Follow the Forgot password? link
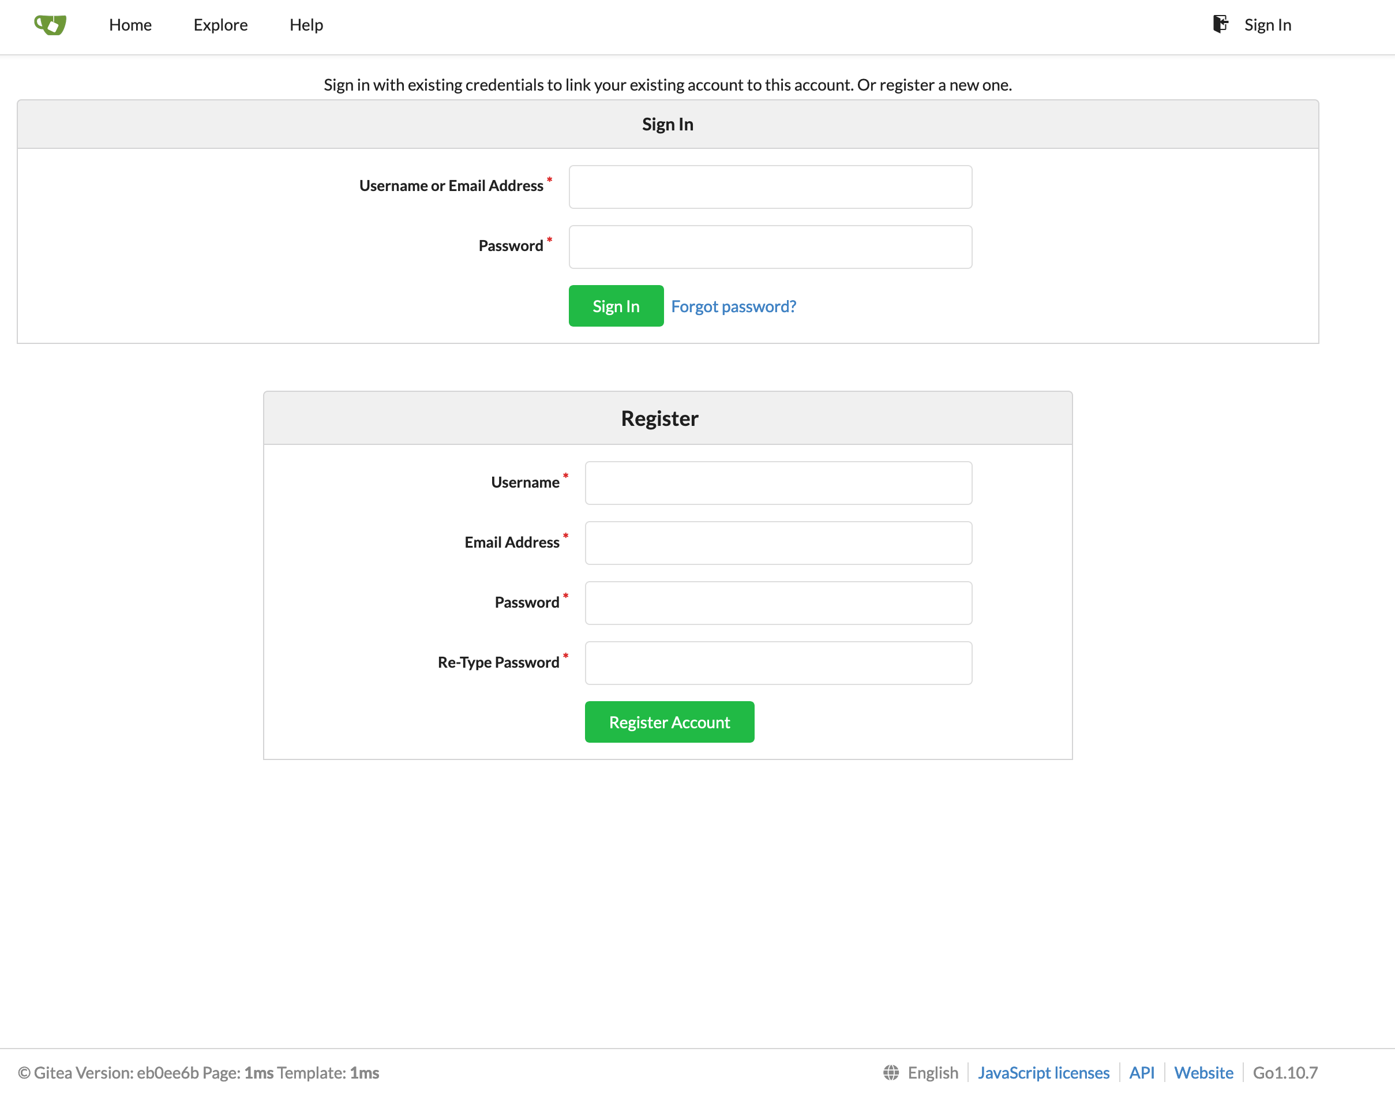The image size is (1395, 1093). pos(733,306)
